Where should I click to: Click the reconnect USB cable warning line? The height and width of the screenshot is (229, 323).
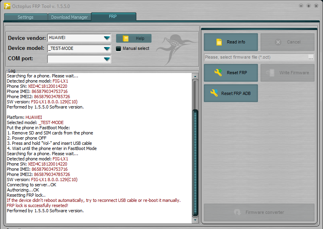point(94,200)
